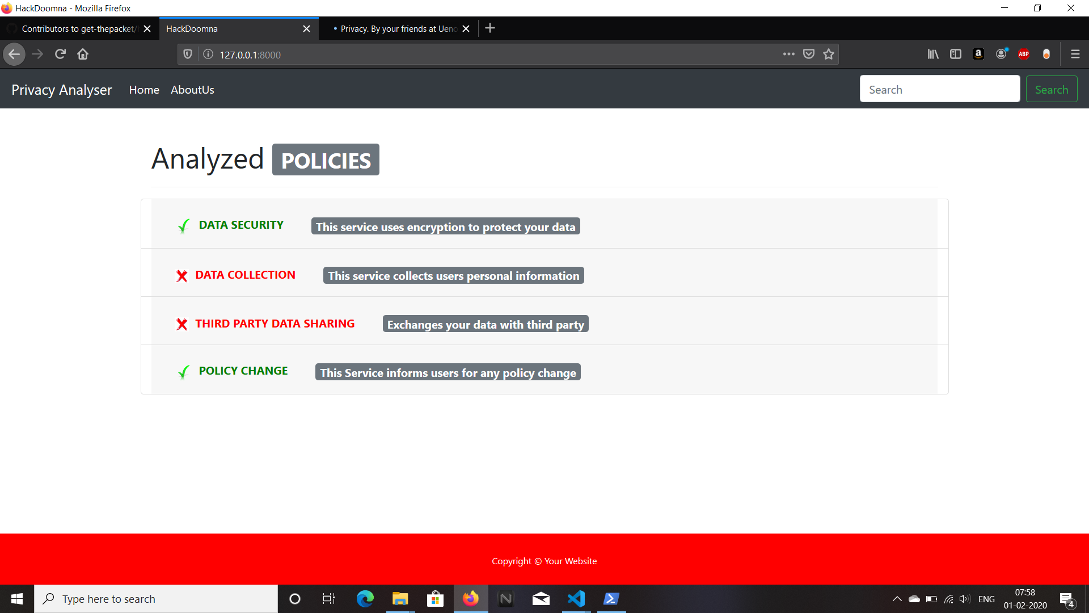Viewport: 1089px width, 613px height.
Task: Open the Adblock Plus extension icon
Action: pyautogui.click(x=1024, y=54)
